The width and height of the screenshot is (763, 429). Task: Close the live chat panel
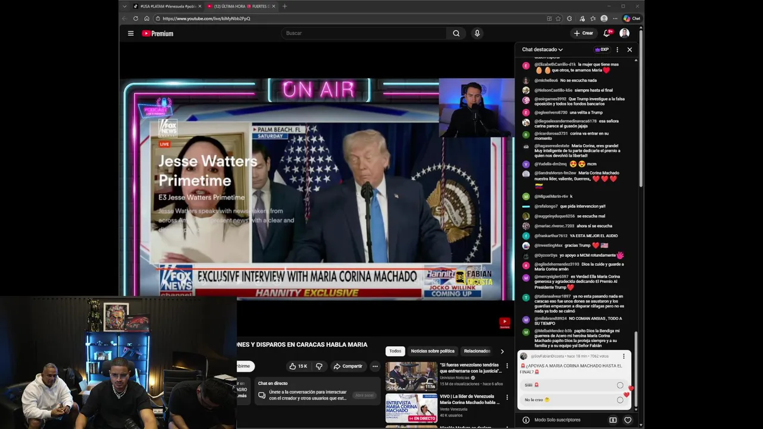[629, 49]
